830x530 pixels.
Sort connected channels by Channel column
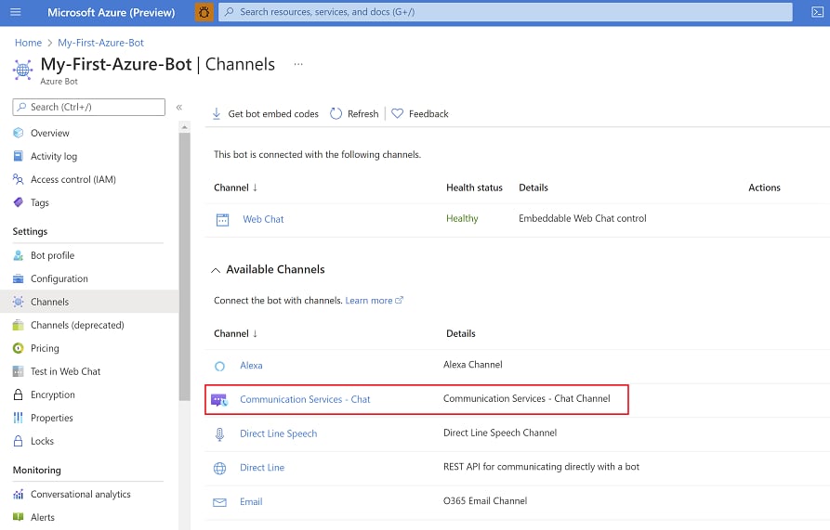coord(235,187)
